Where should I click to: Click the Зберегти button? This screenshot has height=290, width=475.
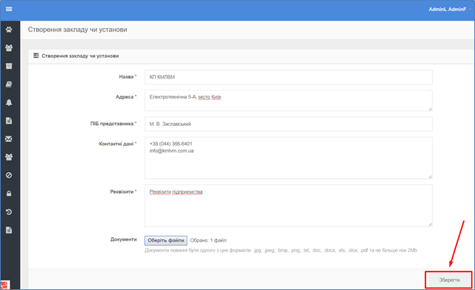click(449, 280)
